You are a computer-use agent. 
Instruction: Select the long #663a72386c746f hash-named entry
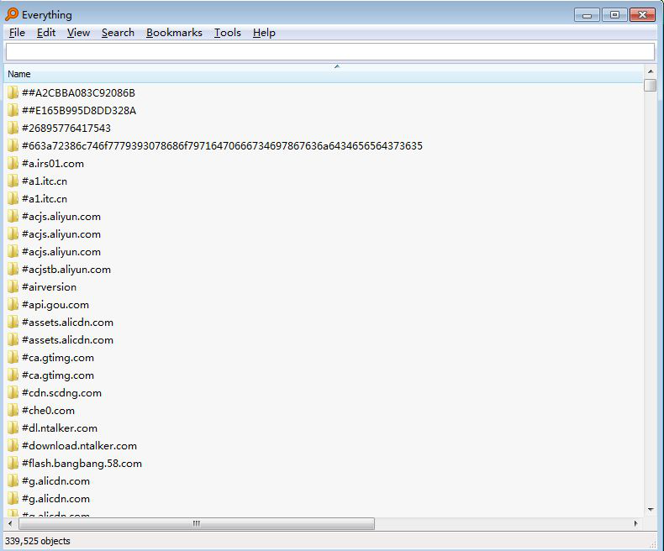(x=222, y=145)
